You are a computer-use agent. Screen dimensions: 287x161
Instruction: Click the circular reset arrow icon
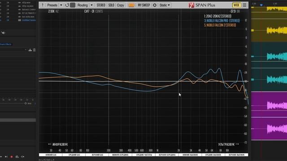coord(67,5)
